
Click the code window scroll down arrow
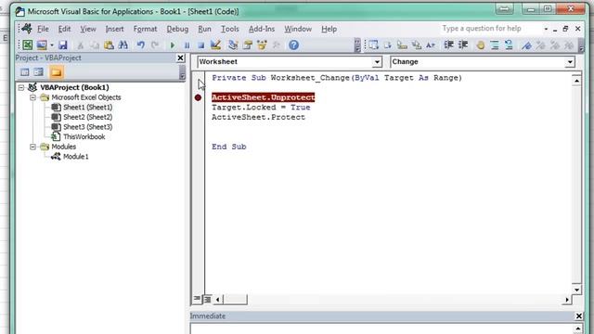576,289
